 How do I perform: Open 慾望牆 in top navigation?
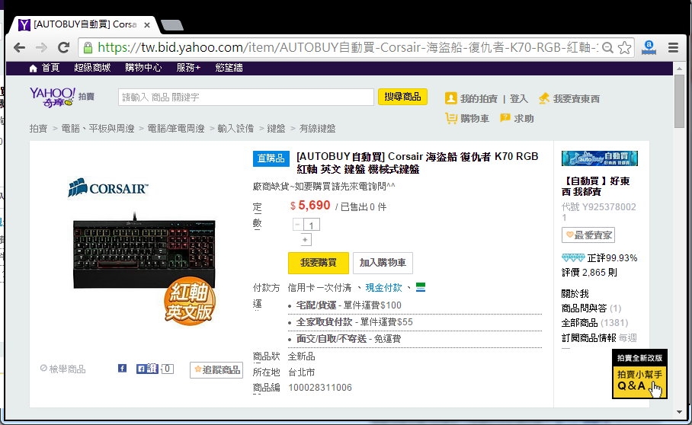[229, 68]
